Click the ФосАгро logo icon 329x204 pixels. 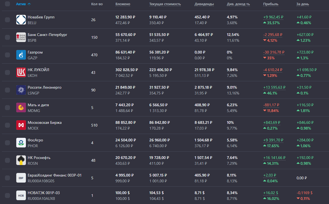(x=21, y=142)
